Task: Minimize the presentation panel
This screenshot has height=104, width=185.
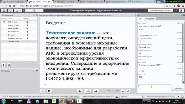Action: (133, 15)
